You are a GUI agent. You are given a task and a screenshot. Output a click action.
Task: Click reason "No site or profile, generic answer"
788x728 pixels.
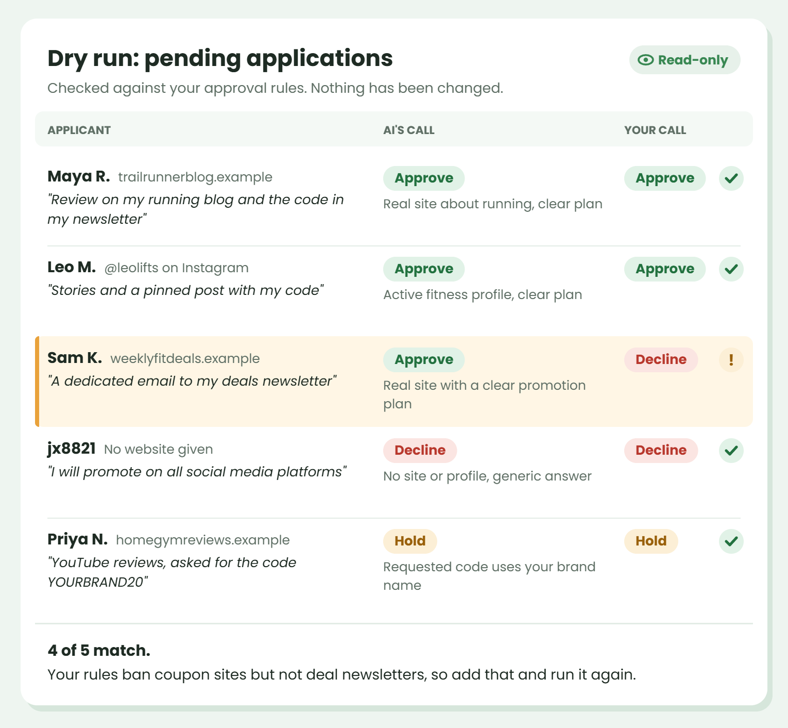(487, 476)
